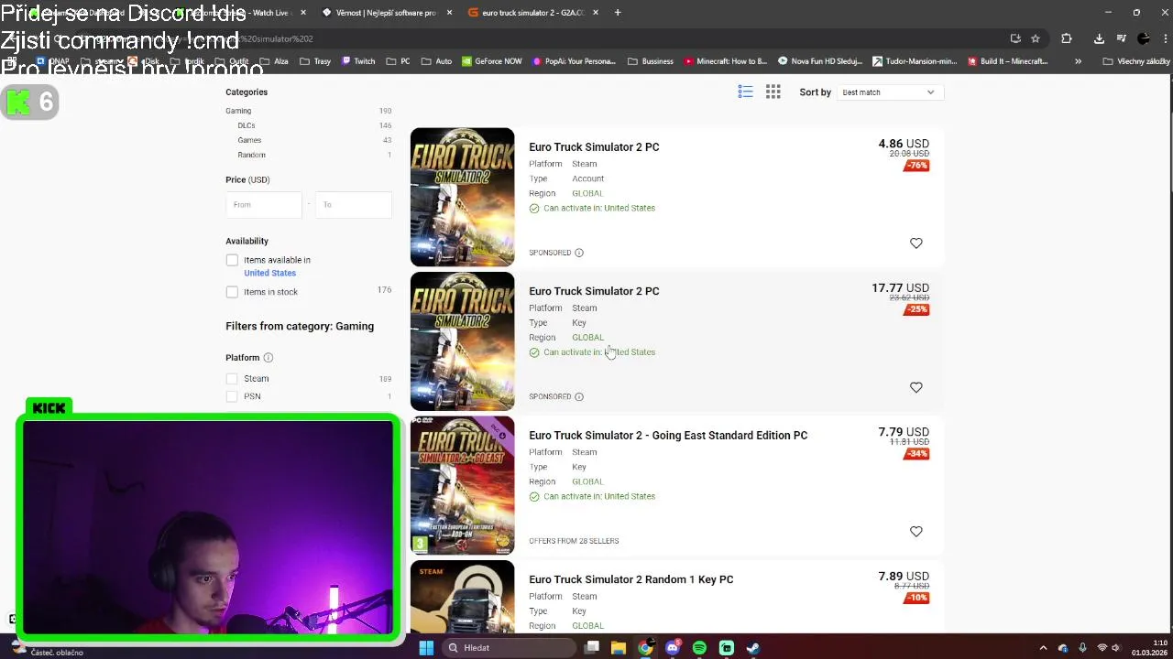Open the Minecraft: How to B... bookmark
1173x659 pixels.
pos(724,61)
